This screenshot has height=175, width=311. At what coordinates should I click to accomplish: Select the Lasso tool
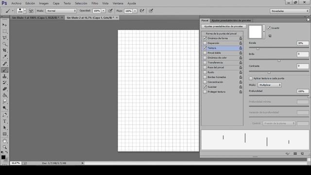coord(4,37)
